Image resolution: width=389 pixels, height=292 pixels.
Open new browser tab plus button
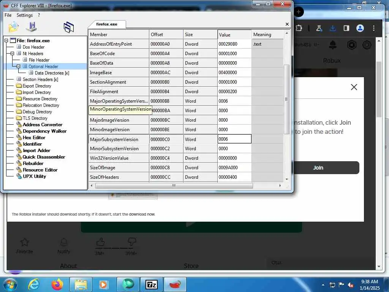coord(299,12)
